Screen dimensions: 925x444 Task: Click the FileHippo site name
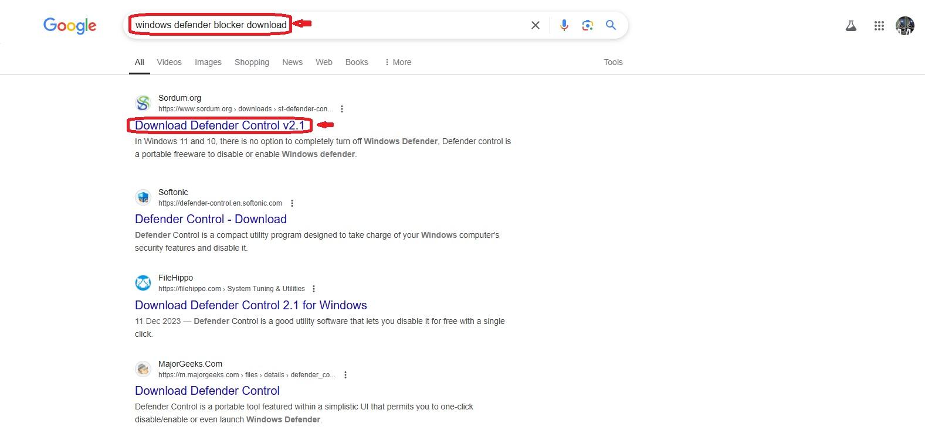[x=175, y=278]
